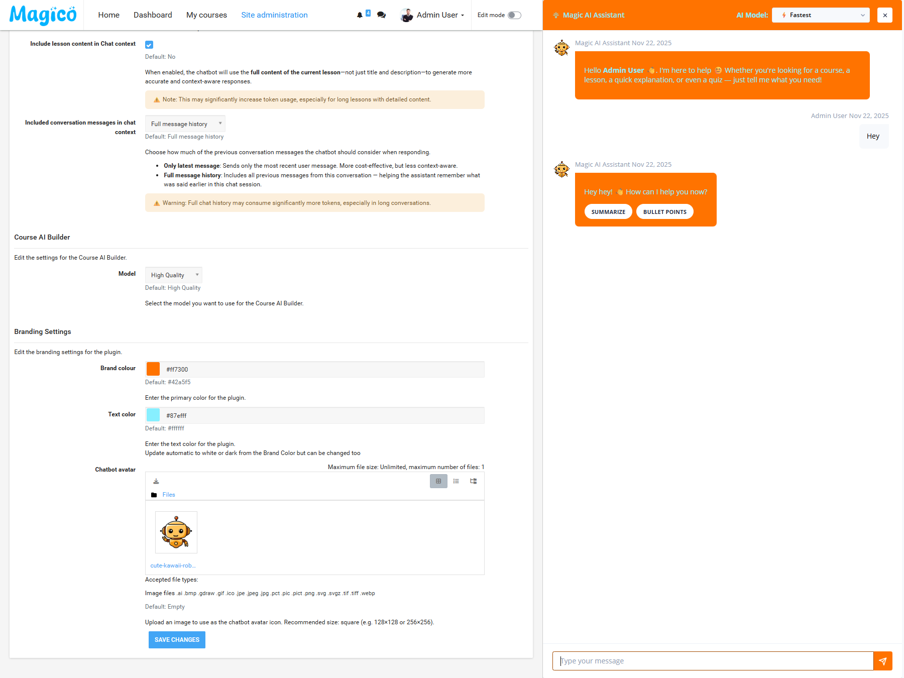Go to Site administration
The width and height of the screenshot is (904, 678).
click(x=274, y=15)
